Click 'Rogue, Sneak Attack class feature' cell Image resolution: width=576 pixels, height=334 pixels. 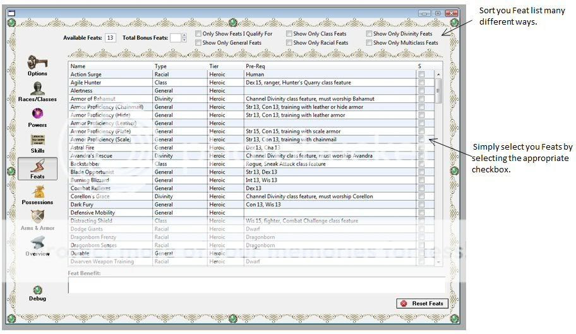(330, 164)
